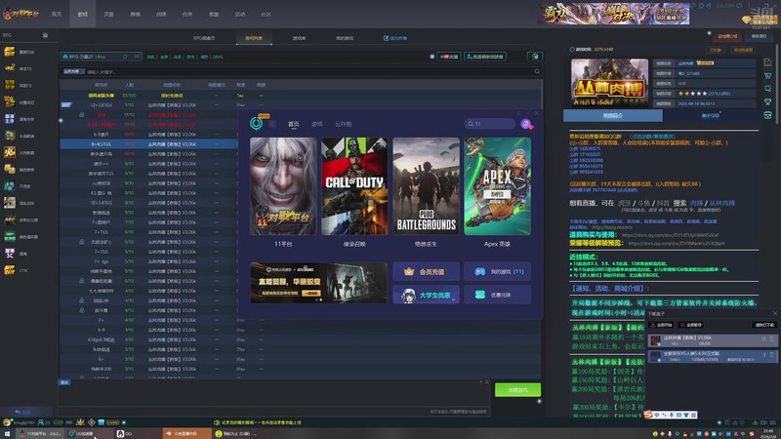The height and width of the screenshot is (439, 781).
Task: Open 我的游戏 (11) in the popup
Action: pos(497,271)
